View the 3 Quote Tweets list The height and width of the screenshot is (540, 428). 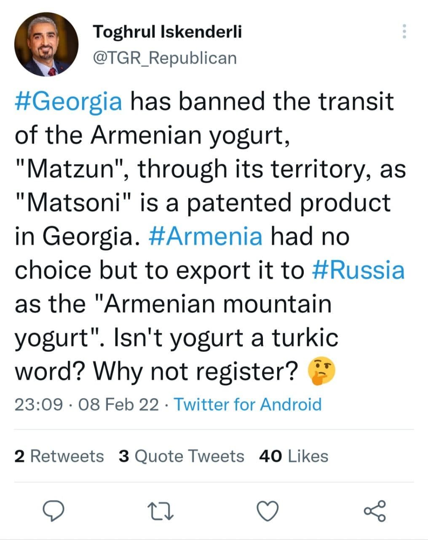pos(182,456)
